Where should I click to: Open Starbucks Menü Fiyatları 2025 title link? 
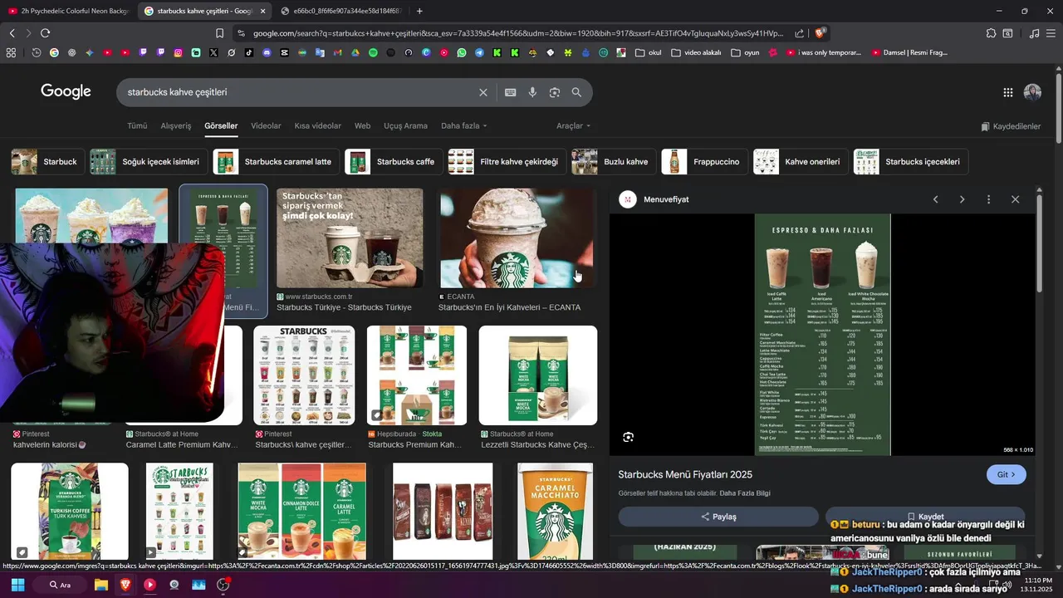(685, 474)
